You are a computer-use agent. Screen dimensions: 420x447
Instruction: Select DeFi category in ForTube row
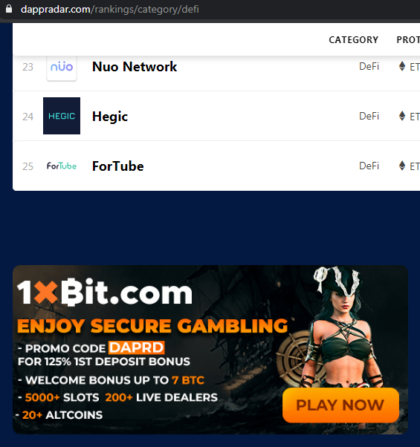[x=369, y=166]
